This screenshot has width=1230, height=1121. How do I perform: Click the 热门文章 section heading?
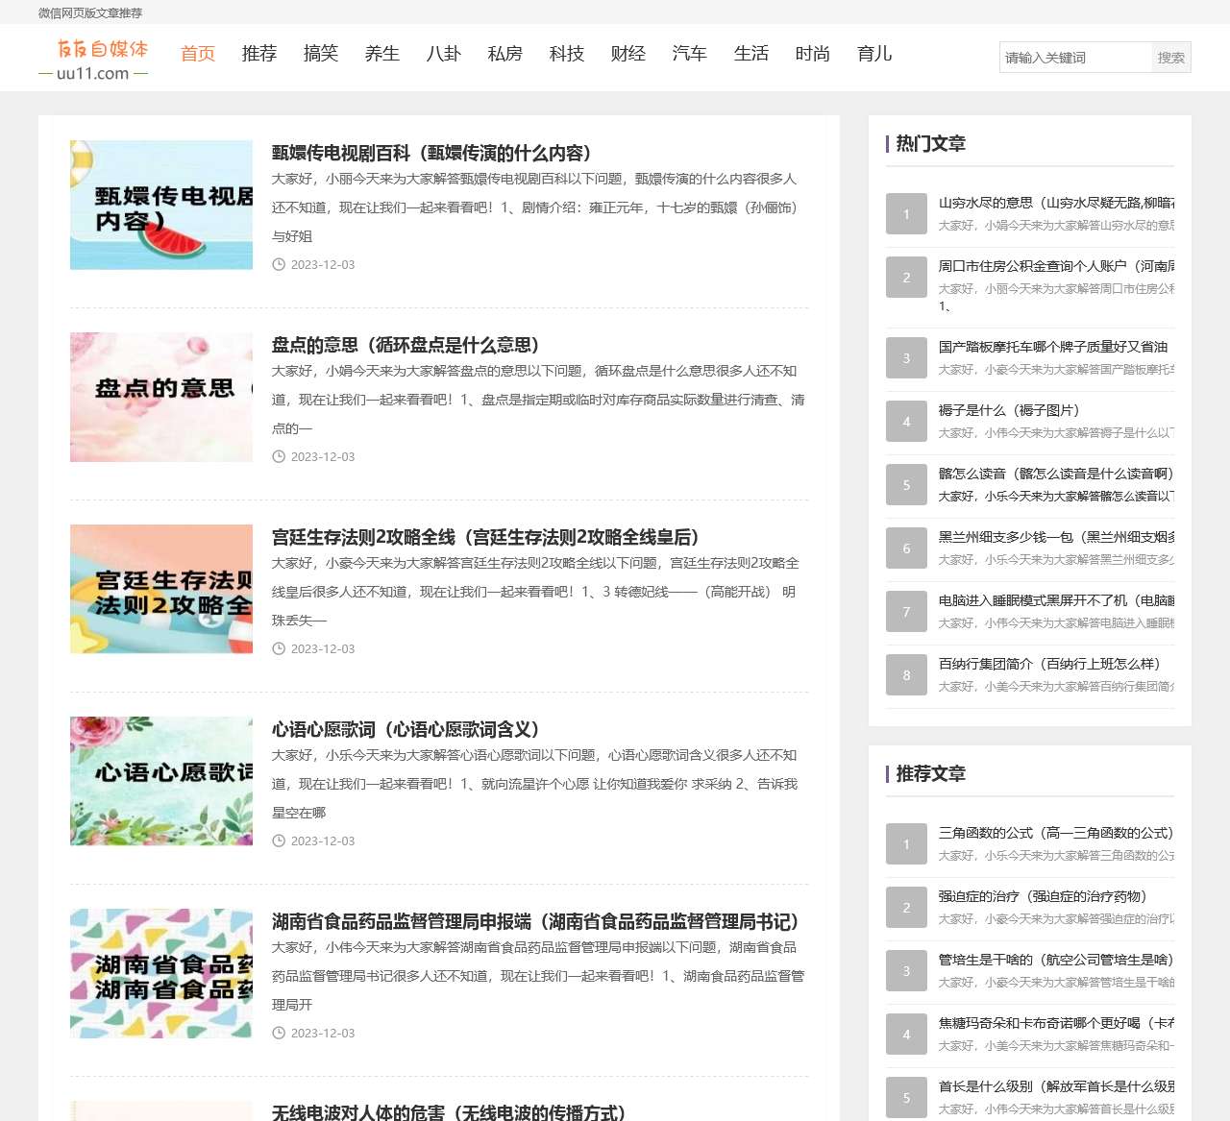pyautogui.click(x=930, y=144)
